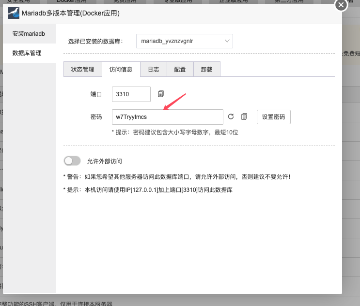This screenshot has height=306, width=360.
Task: Close the Mariadb management dialog
Action: pyautogui.click(x=341, y=5)
